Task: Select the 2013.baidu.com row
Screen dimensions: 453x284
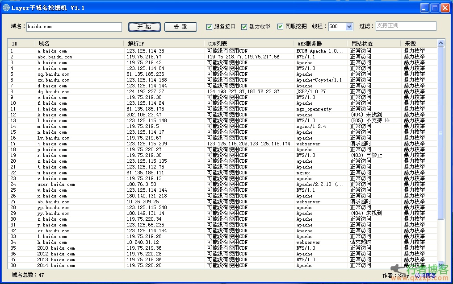Action: (x=222, y=259)
